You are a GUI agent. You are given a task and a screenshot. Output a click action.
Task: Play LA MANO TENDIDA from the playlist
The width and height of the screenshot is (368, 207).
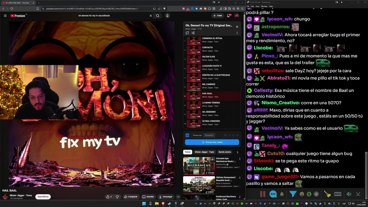click(212, 105)
